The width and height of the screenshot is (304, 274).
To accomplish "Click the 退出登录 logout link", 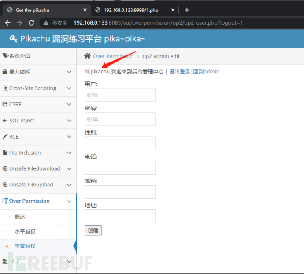I will coord(180,72).
